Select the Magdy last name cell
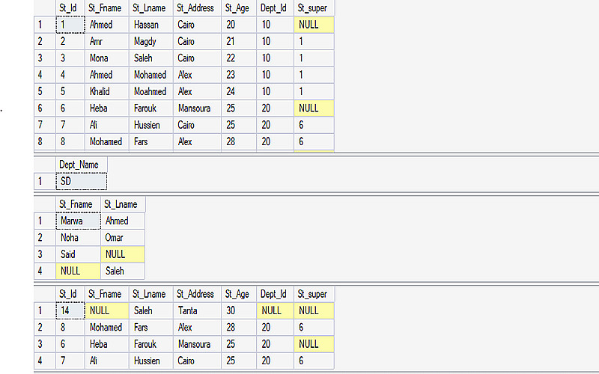Viewport: 599px width, 374px height. [x=151, y=41]
